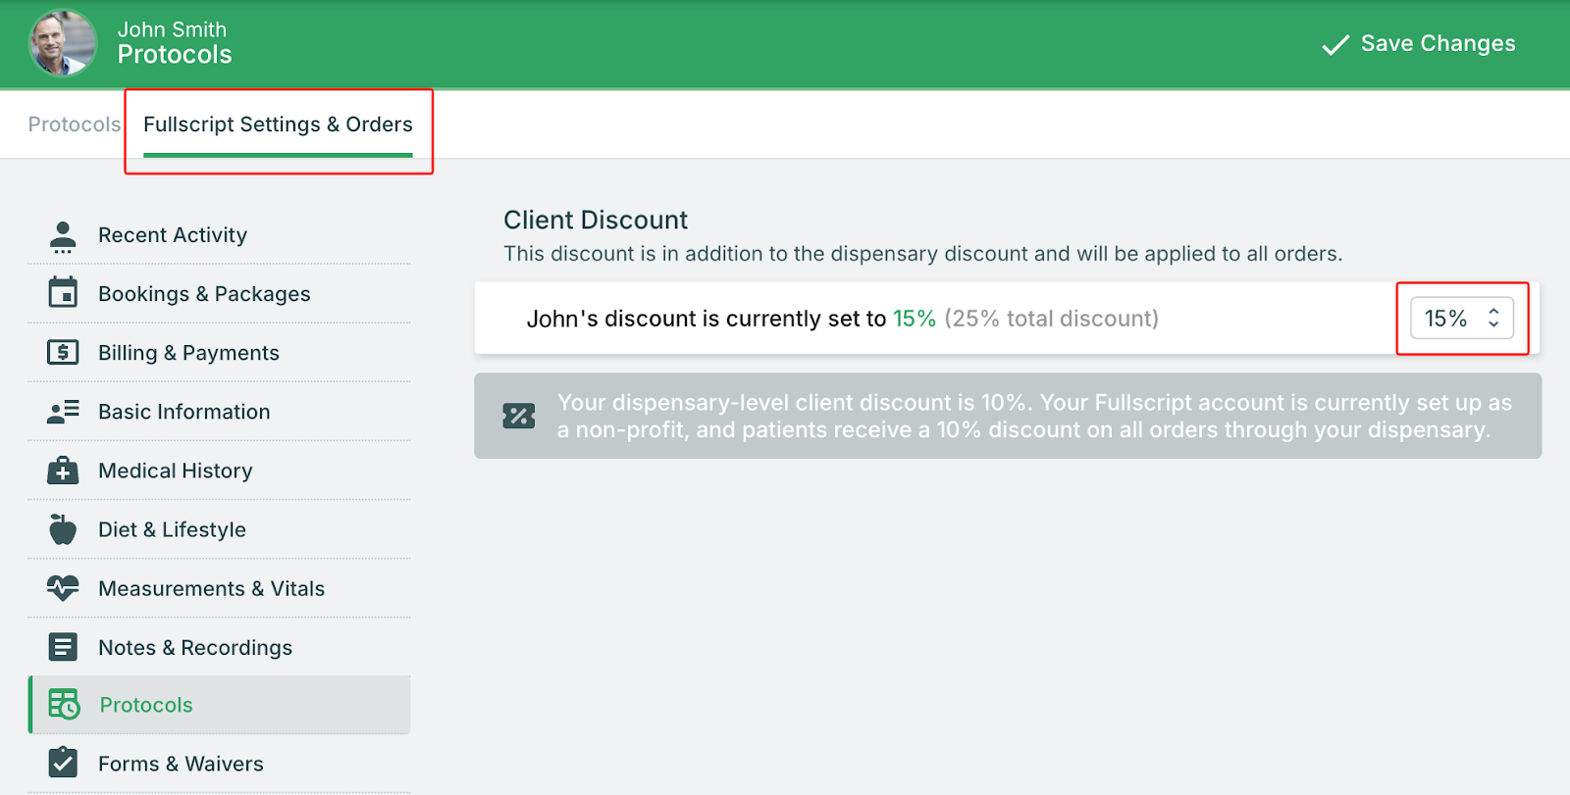
Task: Select Fullscript Settings & Orders tab
Action: pos(278,124)
